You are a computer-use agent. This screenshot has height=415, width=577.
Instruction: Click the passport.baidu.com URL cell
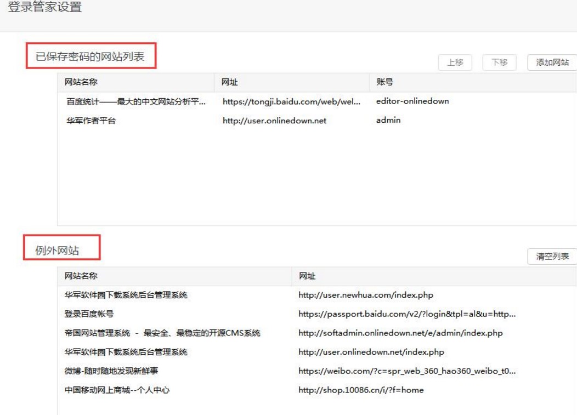(407, 314)
